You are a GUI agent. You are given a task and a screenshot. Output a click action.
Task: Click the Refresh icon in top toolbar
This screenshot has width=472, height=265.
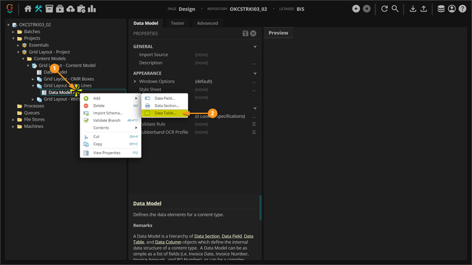pyautogui.click(x=384, y=9)
